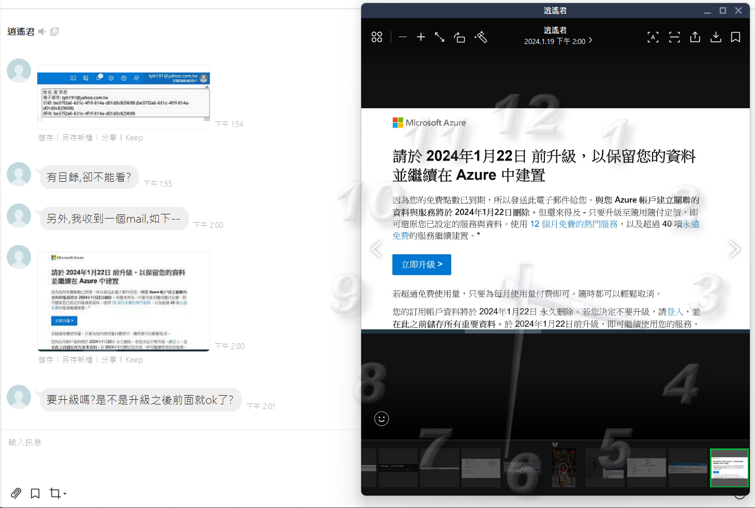Open the yahoo.com.tw email screenshot in chat
755x508 pixels.
pyautogui.click(x=123, y=97)
